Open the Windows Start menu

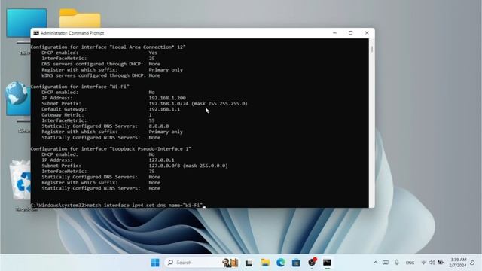155,263
